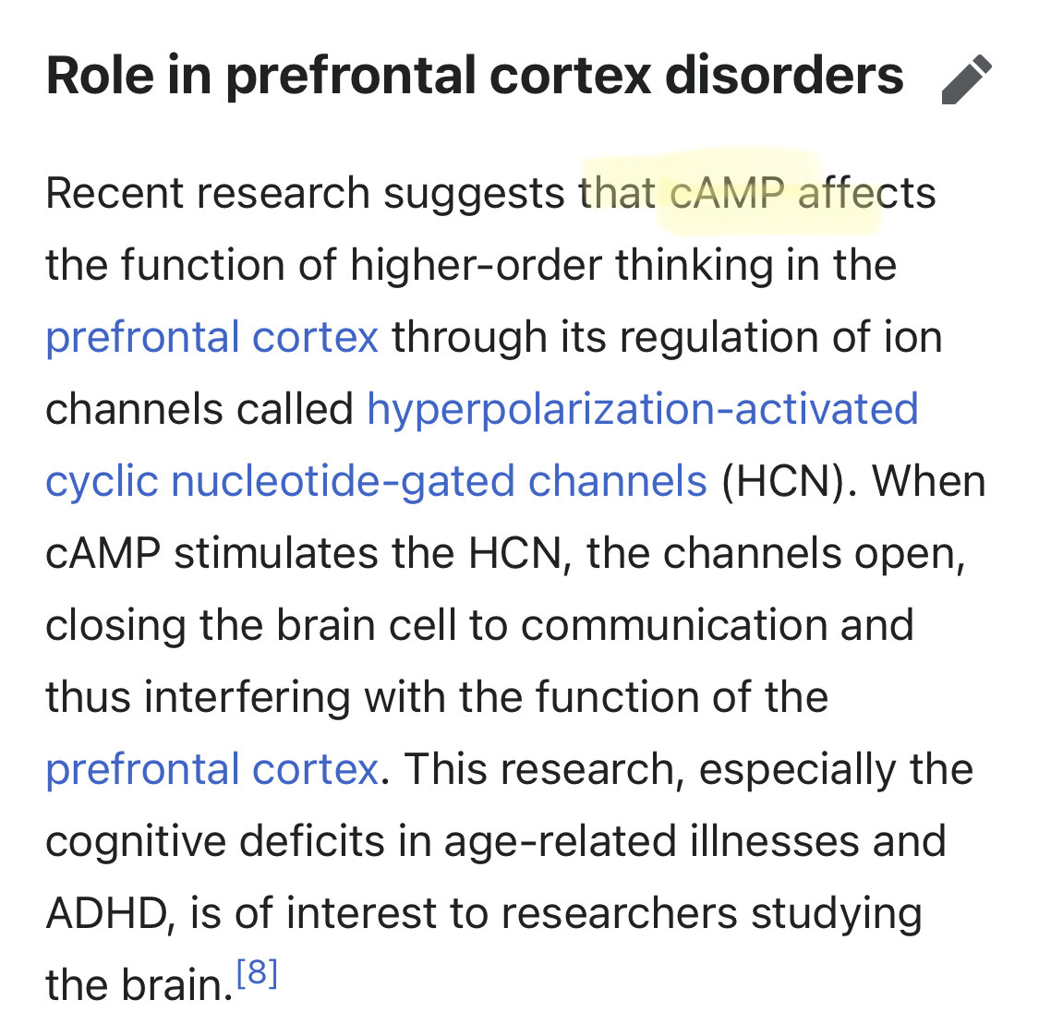Tap the word 'higher-order'
This screenshot has width=1039, height=1024.
pos(476,266)
